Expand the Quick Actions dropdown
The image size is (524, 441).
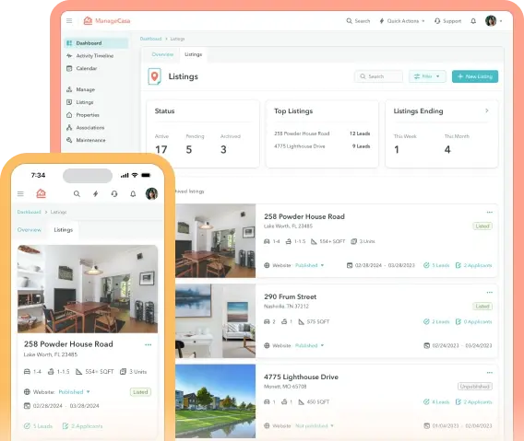pos(402,21)
